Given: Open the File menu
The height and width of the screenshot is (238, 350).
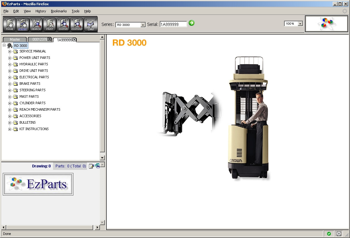Looking at the screenshot, I should click(6, 11).
